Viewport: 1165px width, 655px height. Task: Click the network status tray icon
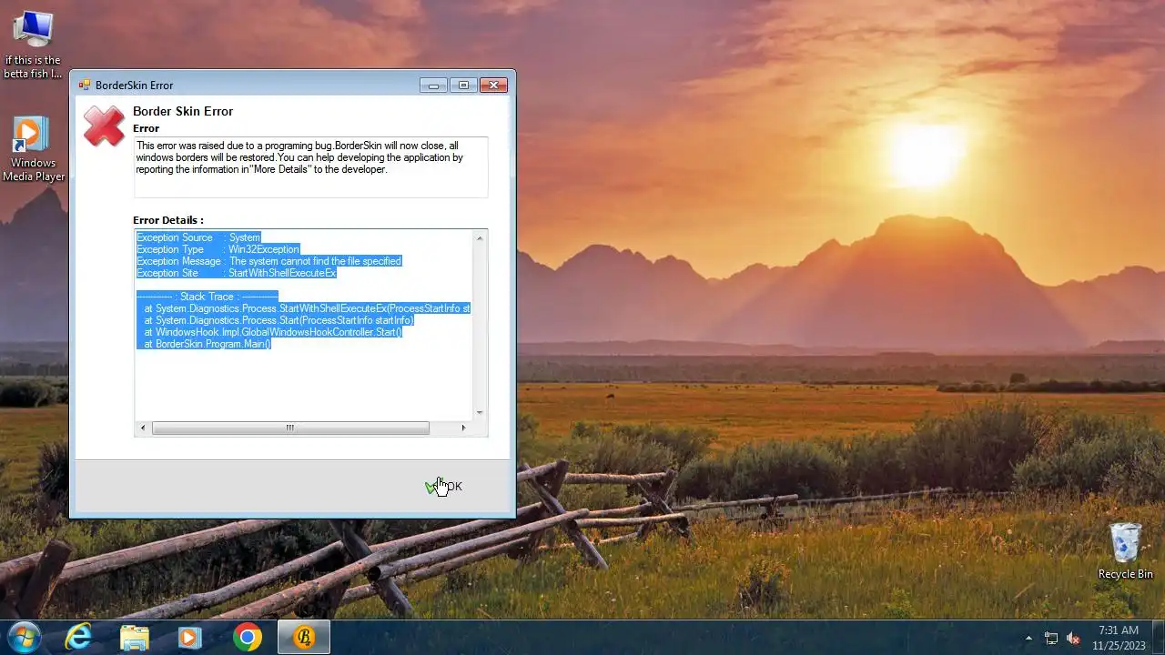[1051, 638]
